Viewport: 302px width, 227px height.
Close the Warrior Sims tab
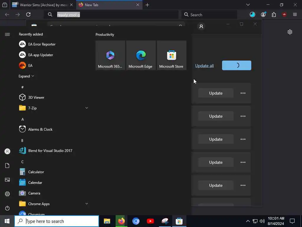pos(71,5)
